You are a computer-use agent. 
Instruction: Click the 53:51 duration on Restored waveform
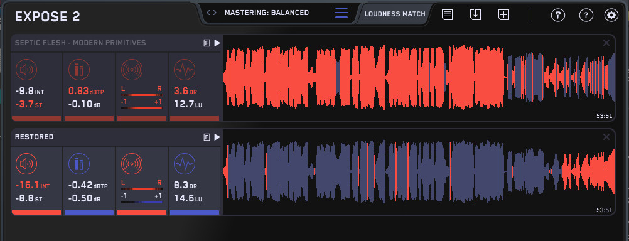click(x=604, y=210)
